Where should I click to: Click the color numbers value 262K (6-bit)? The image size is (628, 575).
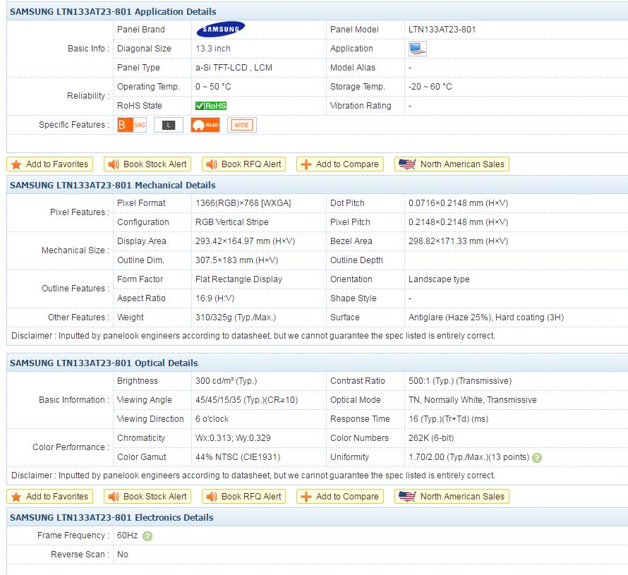pos(431,438)
